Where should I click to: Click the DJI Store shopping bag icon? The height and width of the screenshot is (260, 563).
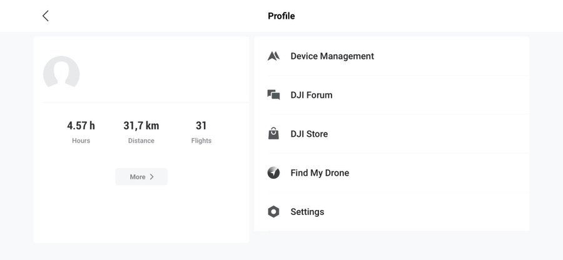(273, 134)
